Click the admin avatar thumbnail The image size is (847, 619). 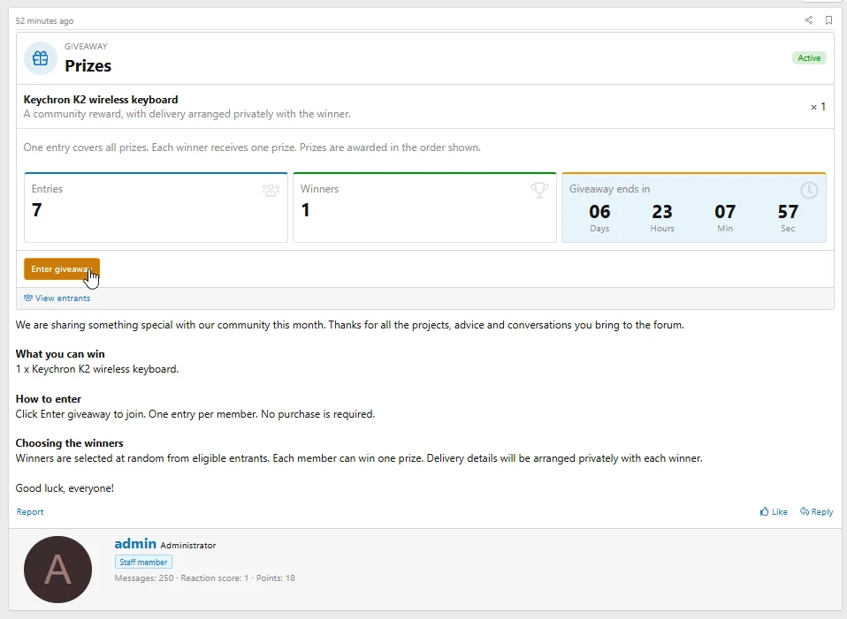coord(57,570)
